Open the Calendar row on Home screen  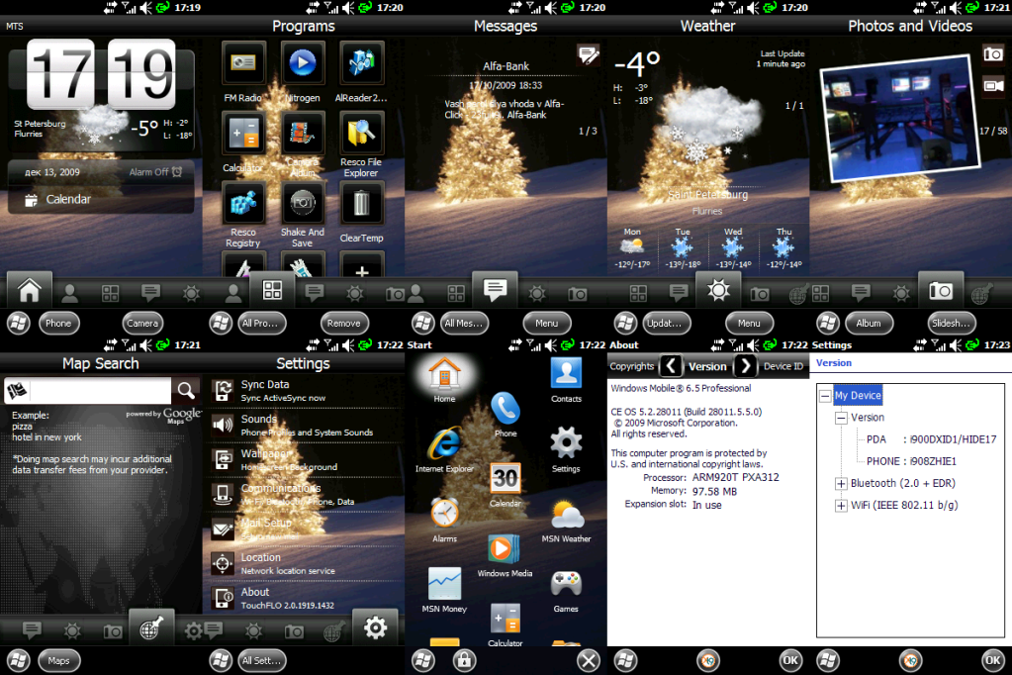(x=101, y=200)
